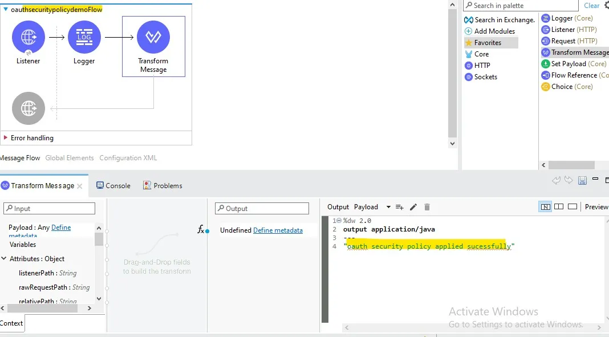609x337 pixels.
Task: Open the Message Flow tab
Action: pyautogui.click(x=20, y=158)
